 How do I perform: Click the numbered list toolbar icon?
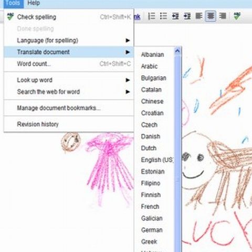152,16
